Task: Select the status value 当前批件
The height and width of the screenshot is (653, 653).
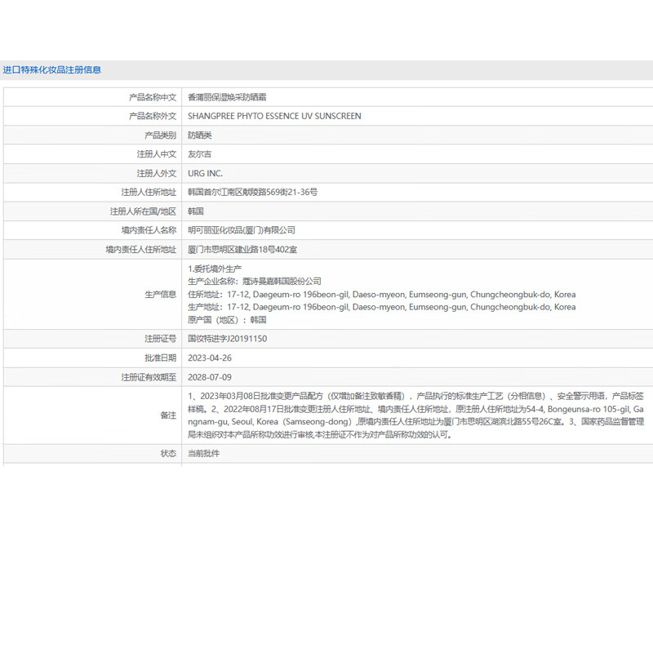Action: 203,454
